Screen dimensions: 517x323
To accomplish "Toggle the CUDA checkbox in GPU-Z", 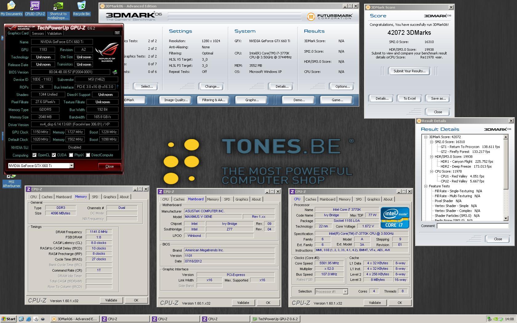I will 54,155.
